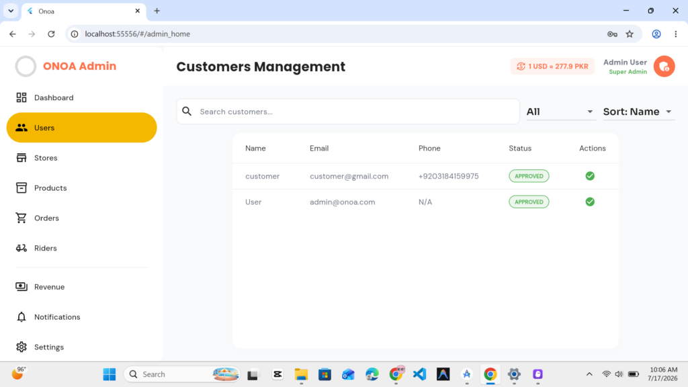
Task: Open the Products section
Action: [81, 188]
